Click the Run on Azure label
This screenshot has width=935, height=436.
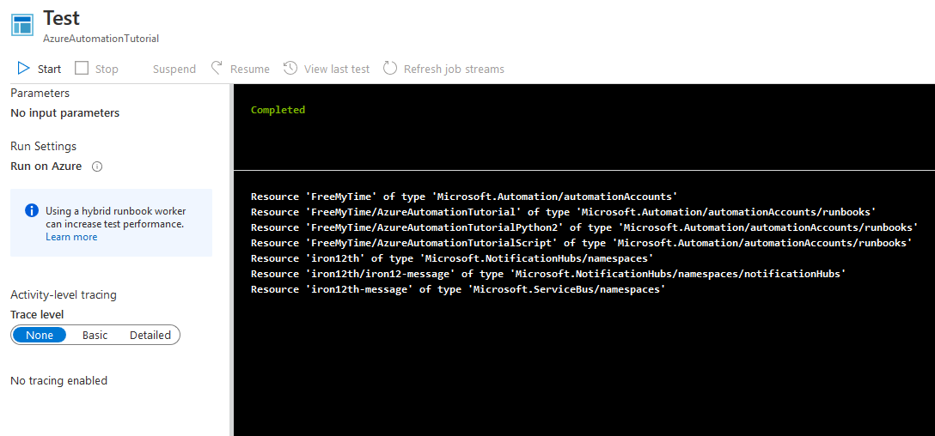(x=46, y=167)
